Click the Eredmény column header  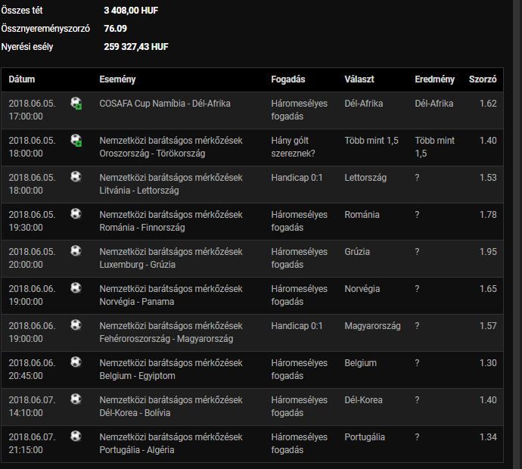[434, 79]
